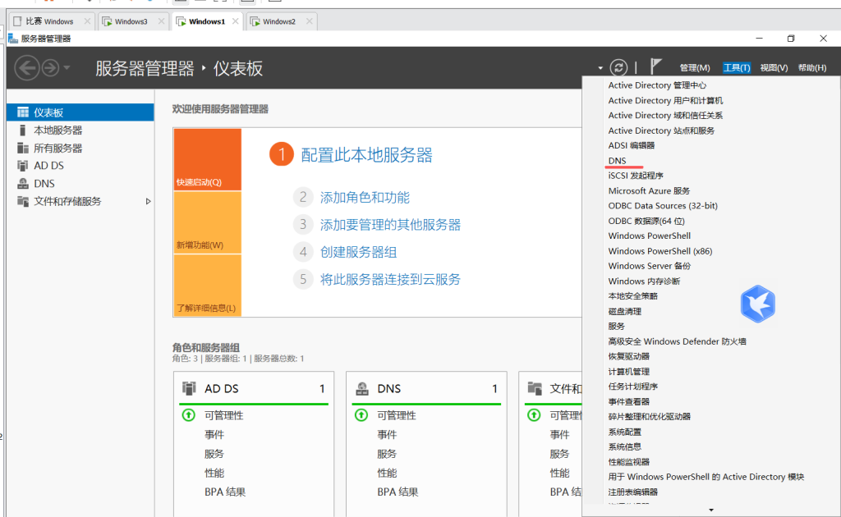Image resolution: width=841 pixels, height=517 pixels.
Task: Click scroll-down arrow at bottom of 工具 menu
Action: pos(710,510)
